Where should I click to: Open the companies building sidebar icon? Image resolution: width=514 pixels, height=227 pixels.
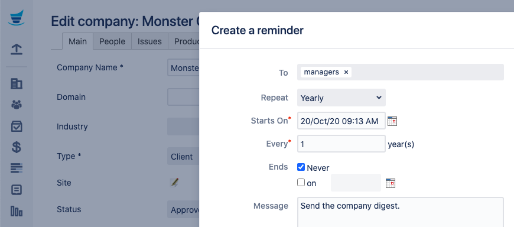(17, 84)
